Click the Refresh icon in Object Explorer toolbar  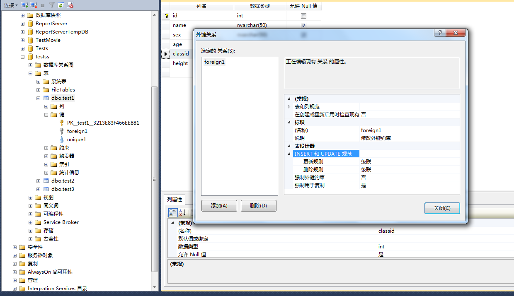coord(61,5)
